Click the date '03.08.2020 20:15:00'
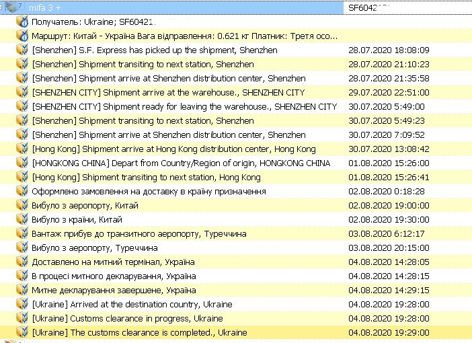 [389, 248]
